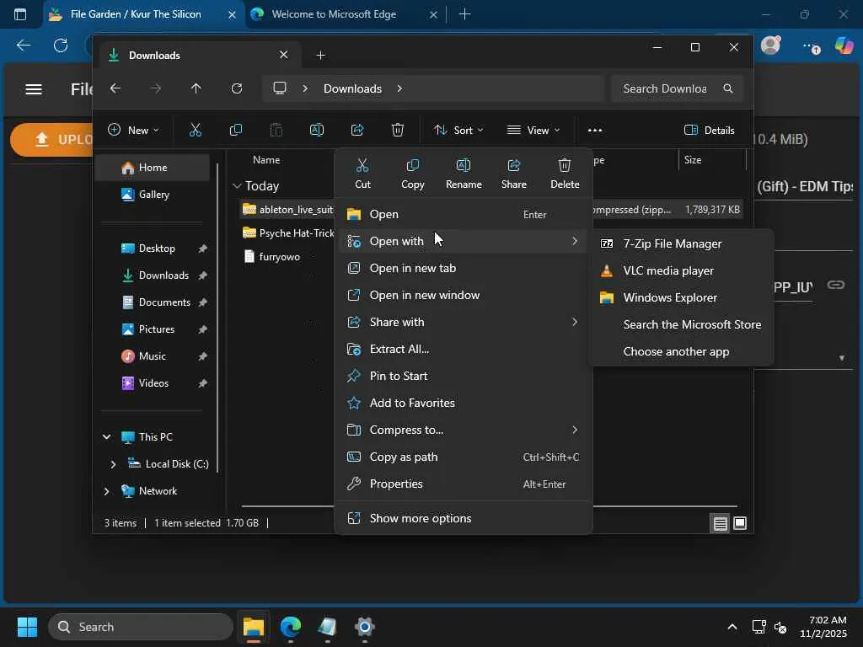Toggle the Details pane button
863x647 pixels.
click(x=710, y=131)
